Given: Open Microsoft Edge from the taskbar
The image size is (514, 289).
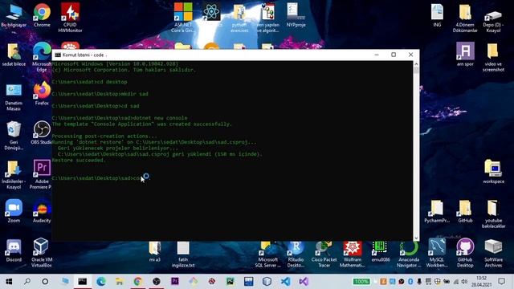Looking at the screenshot, I should click(101, 282).
